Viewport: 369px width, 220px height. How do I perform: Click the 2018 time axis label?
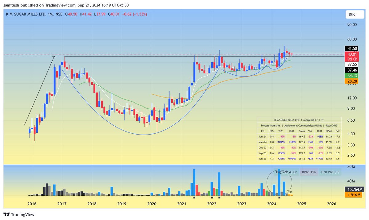pos(92,204)
